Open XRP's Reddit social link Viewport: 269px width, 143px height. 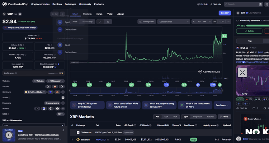point(55,87)
